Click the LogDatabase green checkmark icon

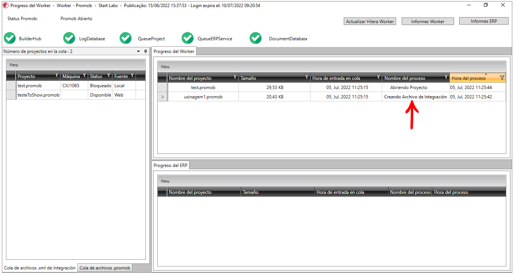tap(69, 38)
